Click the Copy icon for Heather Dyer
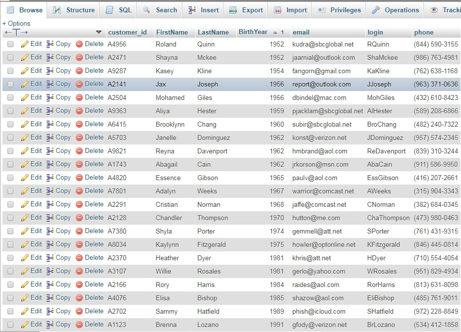This screenshot has width=461, height=332. [50, 258]
